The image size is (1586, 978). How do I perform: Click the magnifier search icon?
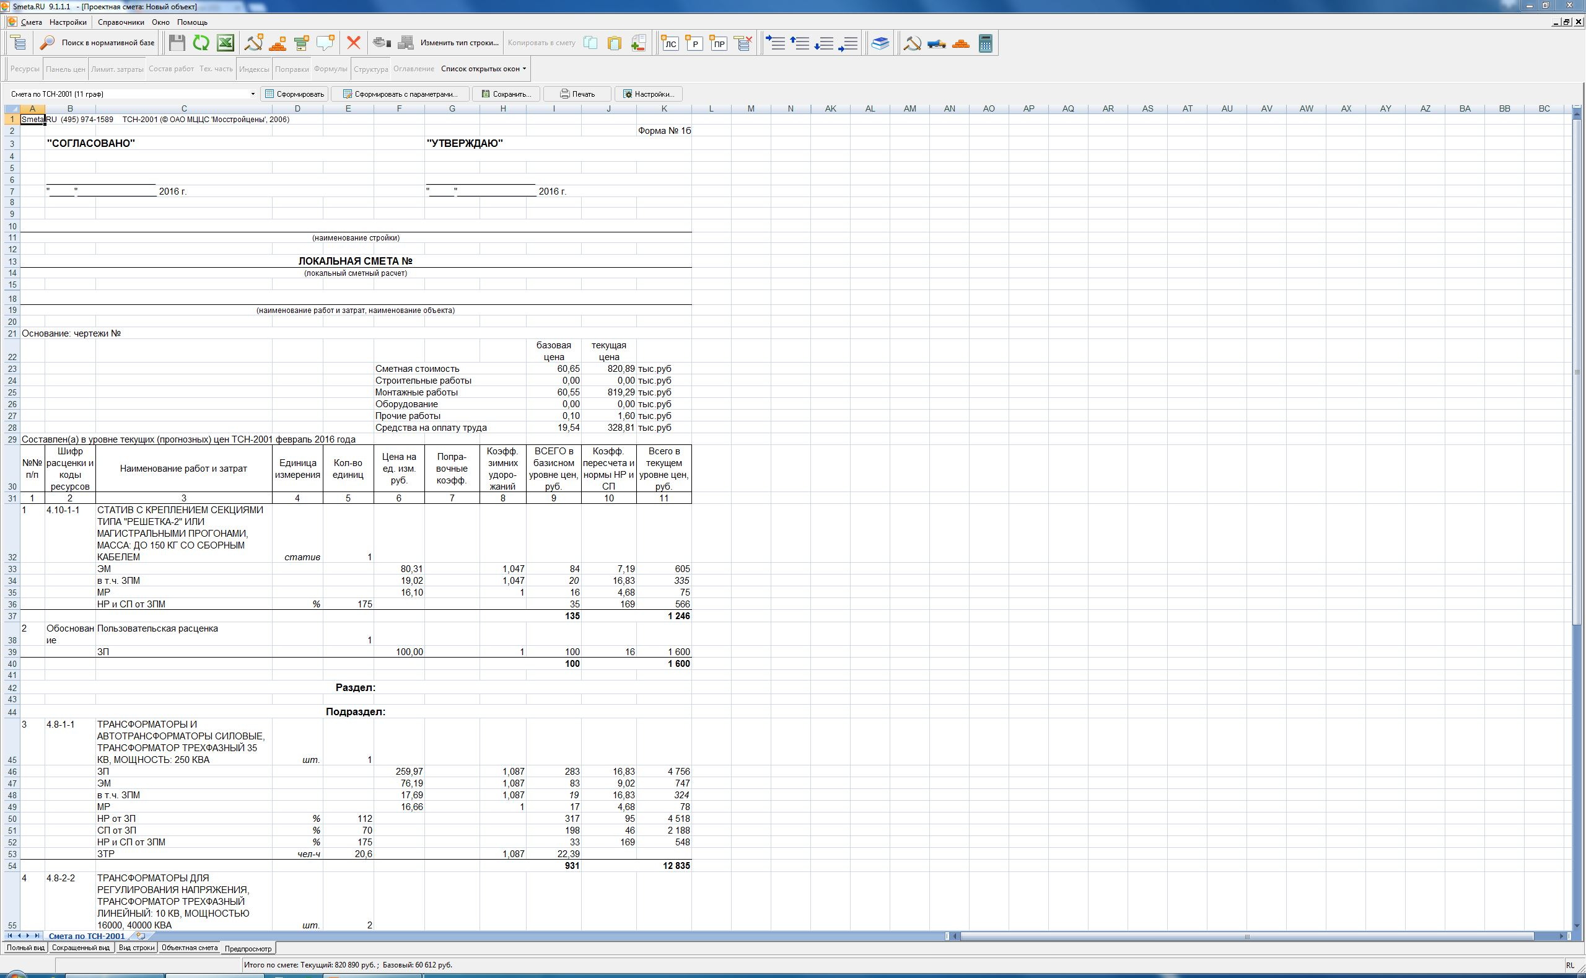47,43
